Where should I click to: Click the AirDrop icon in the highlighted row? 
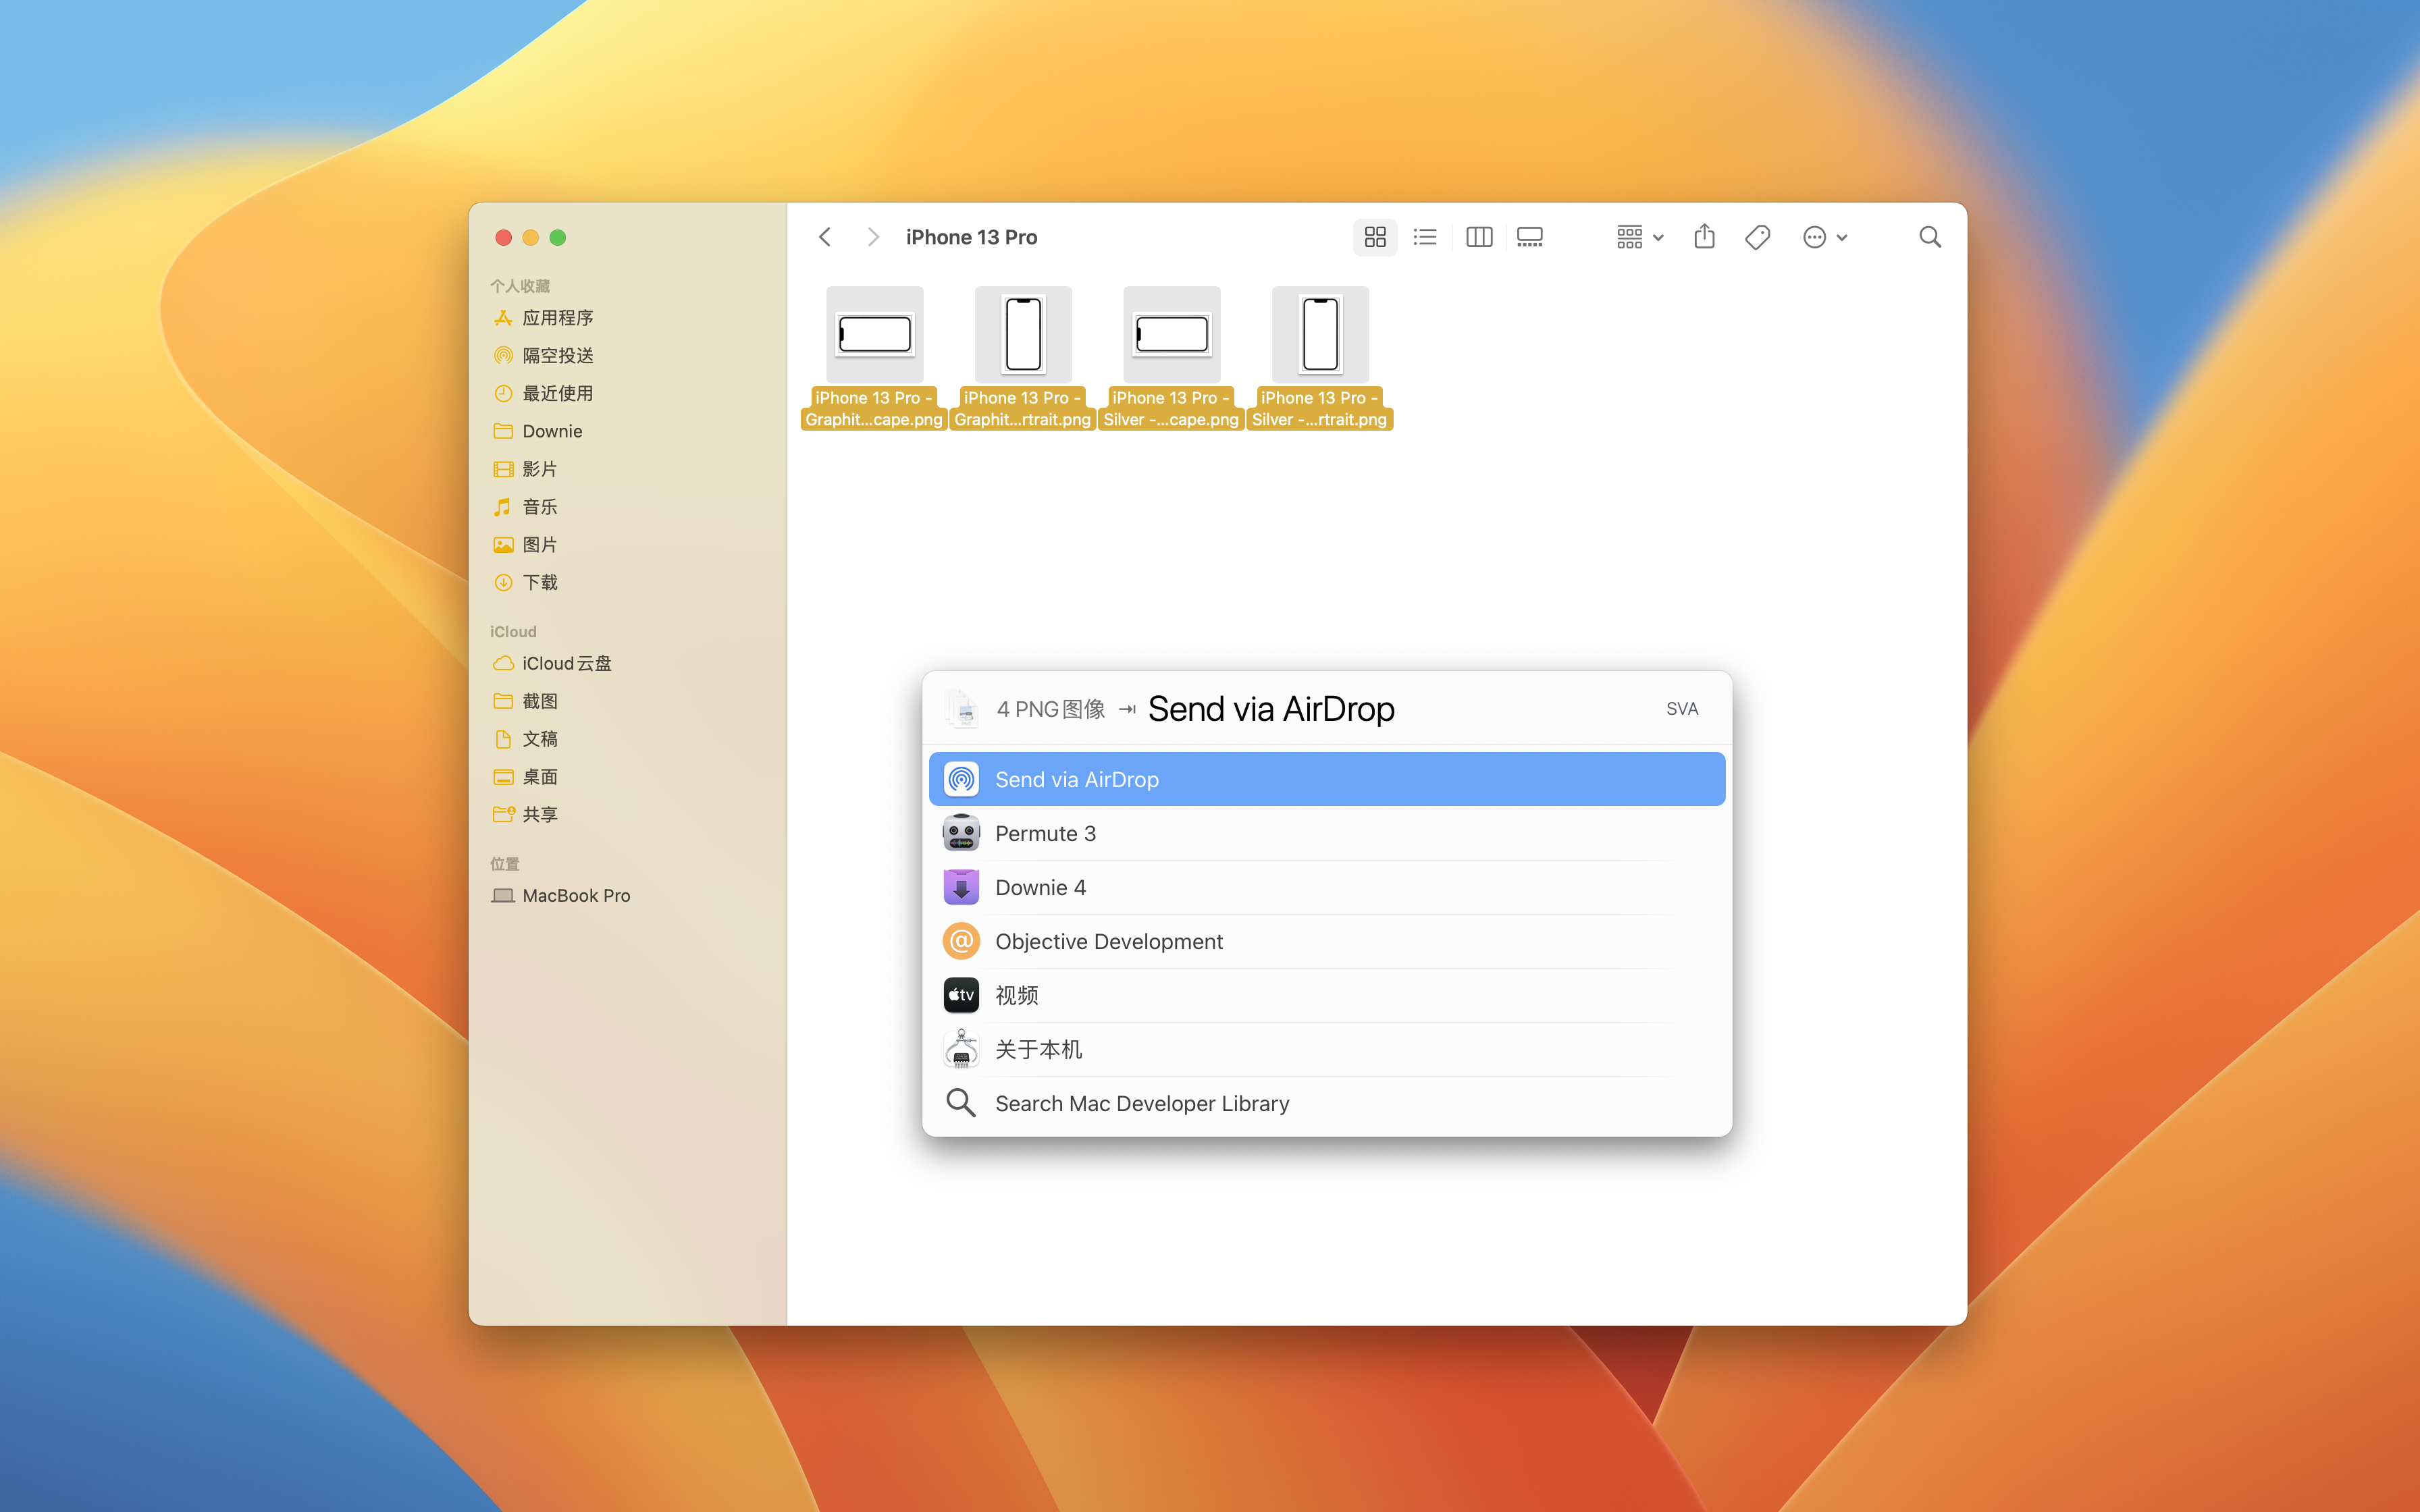coord(961,779)
